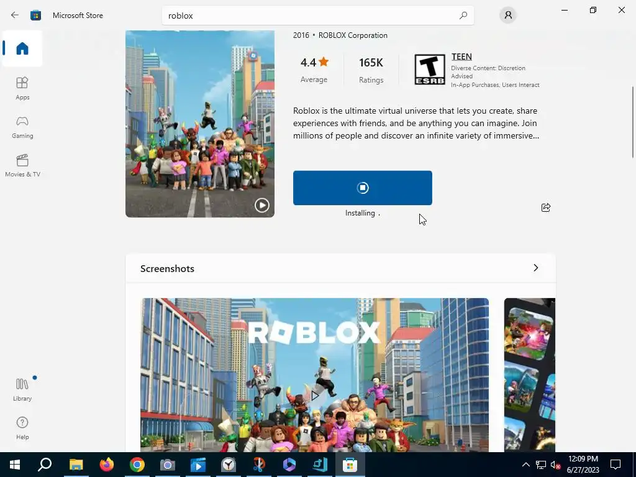
Task: Click the page vertical scrollbar
Action: pyautogui.click(x=632, y=122)
